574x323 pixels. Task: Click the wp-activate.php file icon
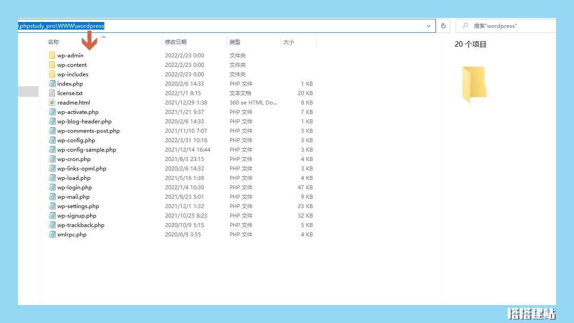52,112
